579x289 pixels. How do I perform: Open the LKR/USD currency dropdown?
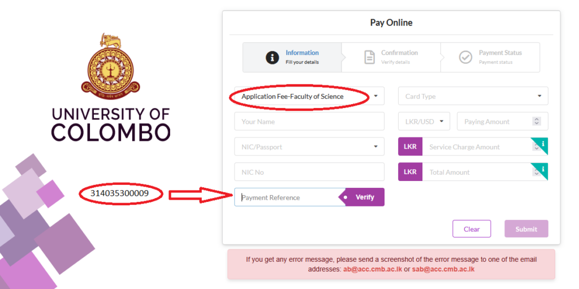pyautogui.click(x=424, y=121)
